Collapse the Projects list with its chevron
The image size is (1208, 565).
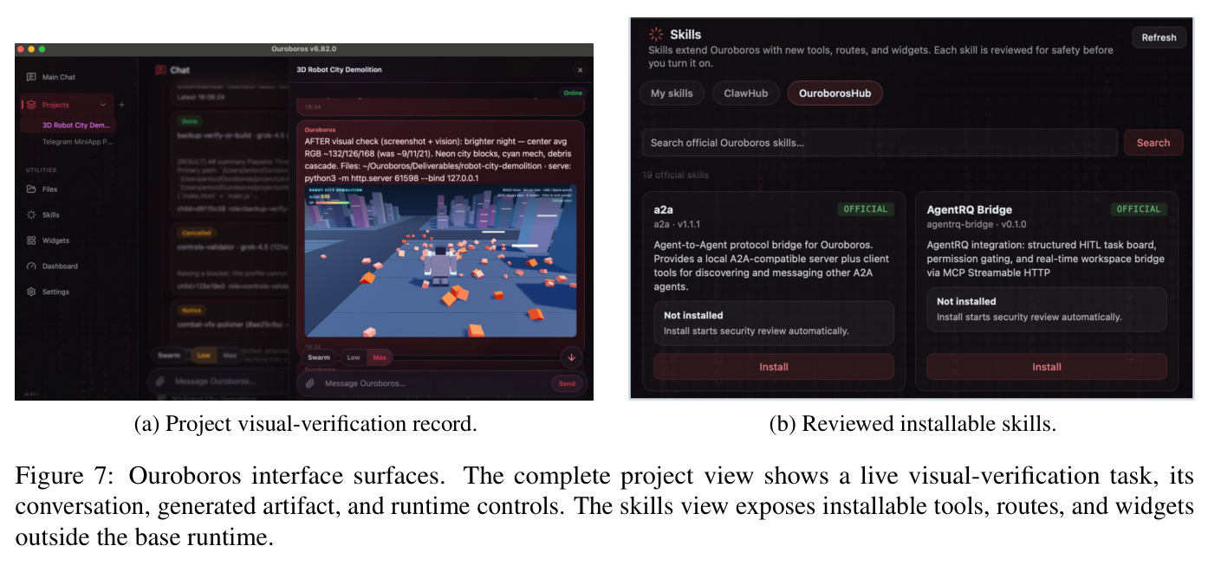coord(102,105)
